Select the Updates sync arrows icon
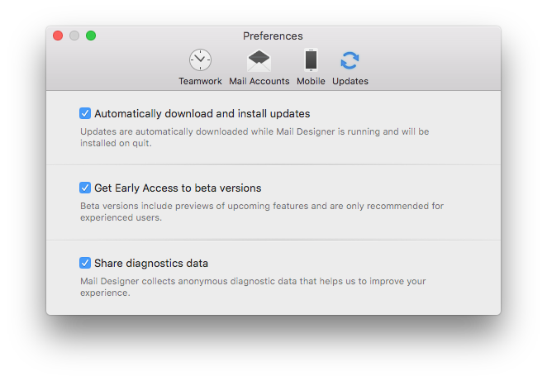The image size is (547, 381). (x=350, y=60)
